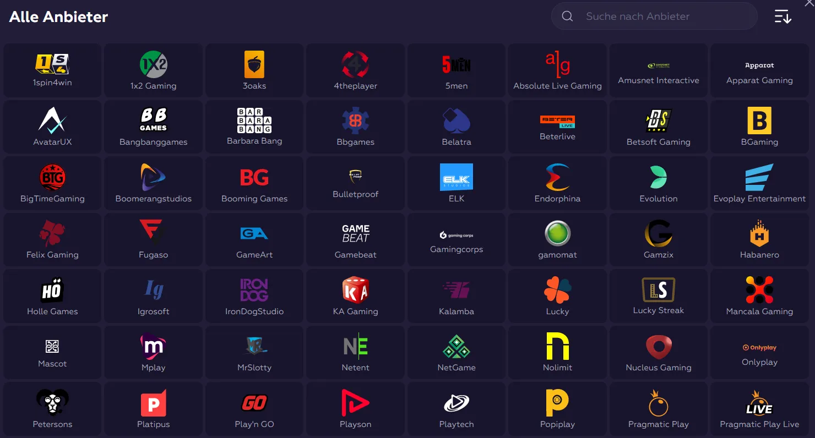The image size is (815, 438).
Task: Select the Lucky Streak provider
Action: [x=659, y=296]
